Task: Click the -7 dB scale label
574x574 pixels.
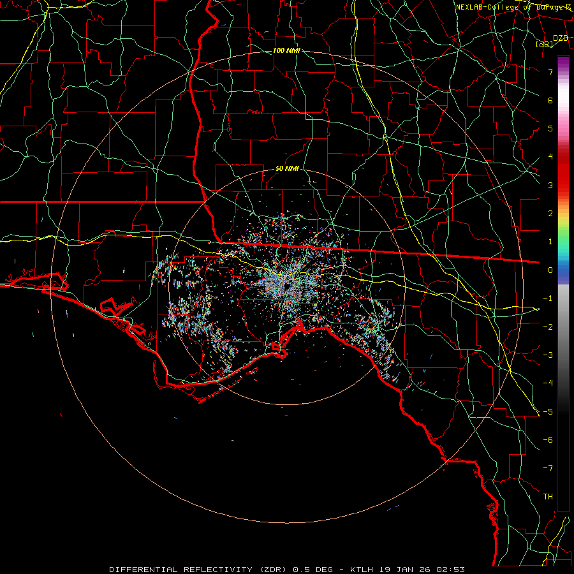Action: pyautogui.click(x=548, y=468)
